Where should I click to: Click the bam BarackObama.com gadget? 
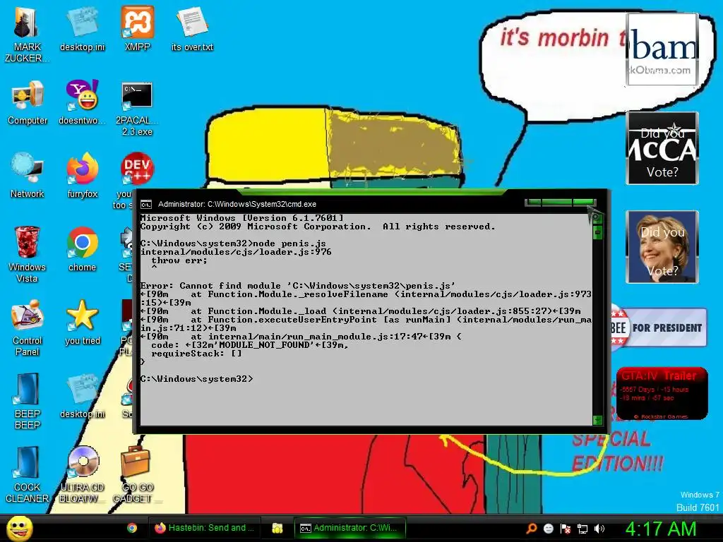662,49
